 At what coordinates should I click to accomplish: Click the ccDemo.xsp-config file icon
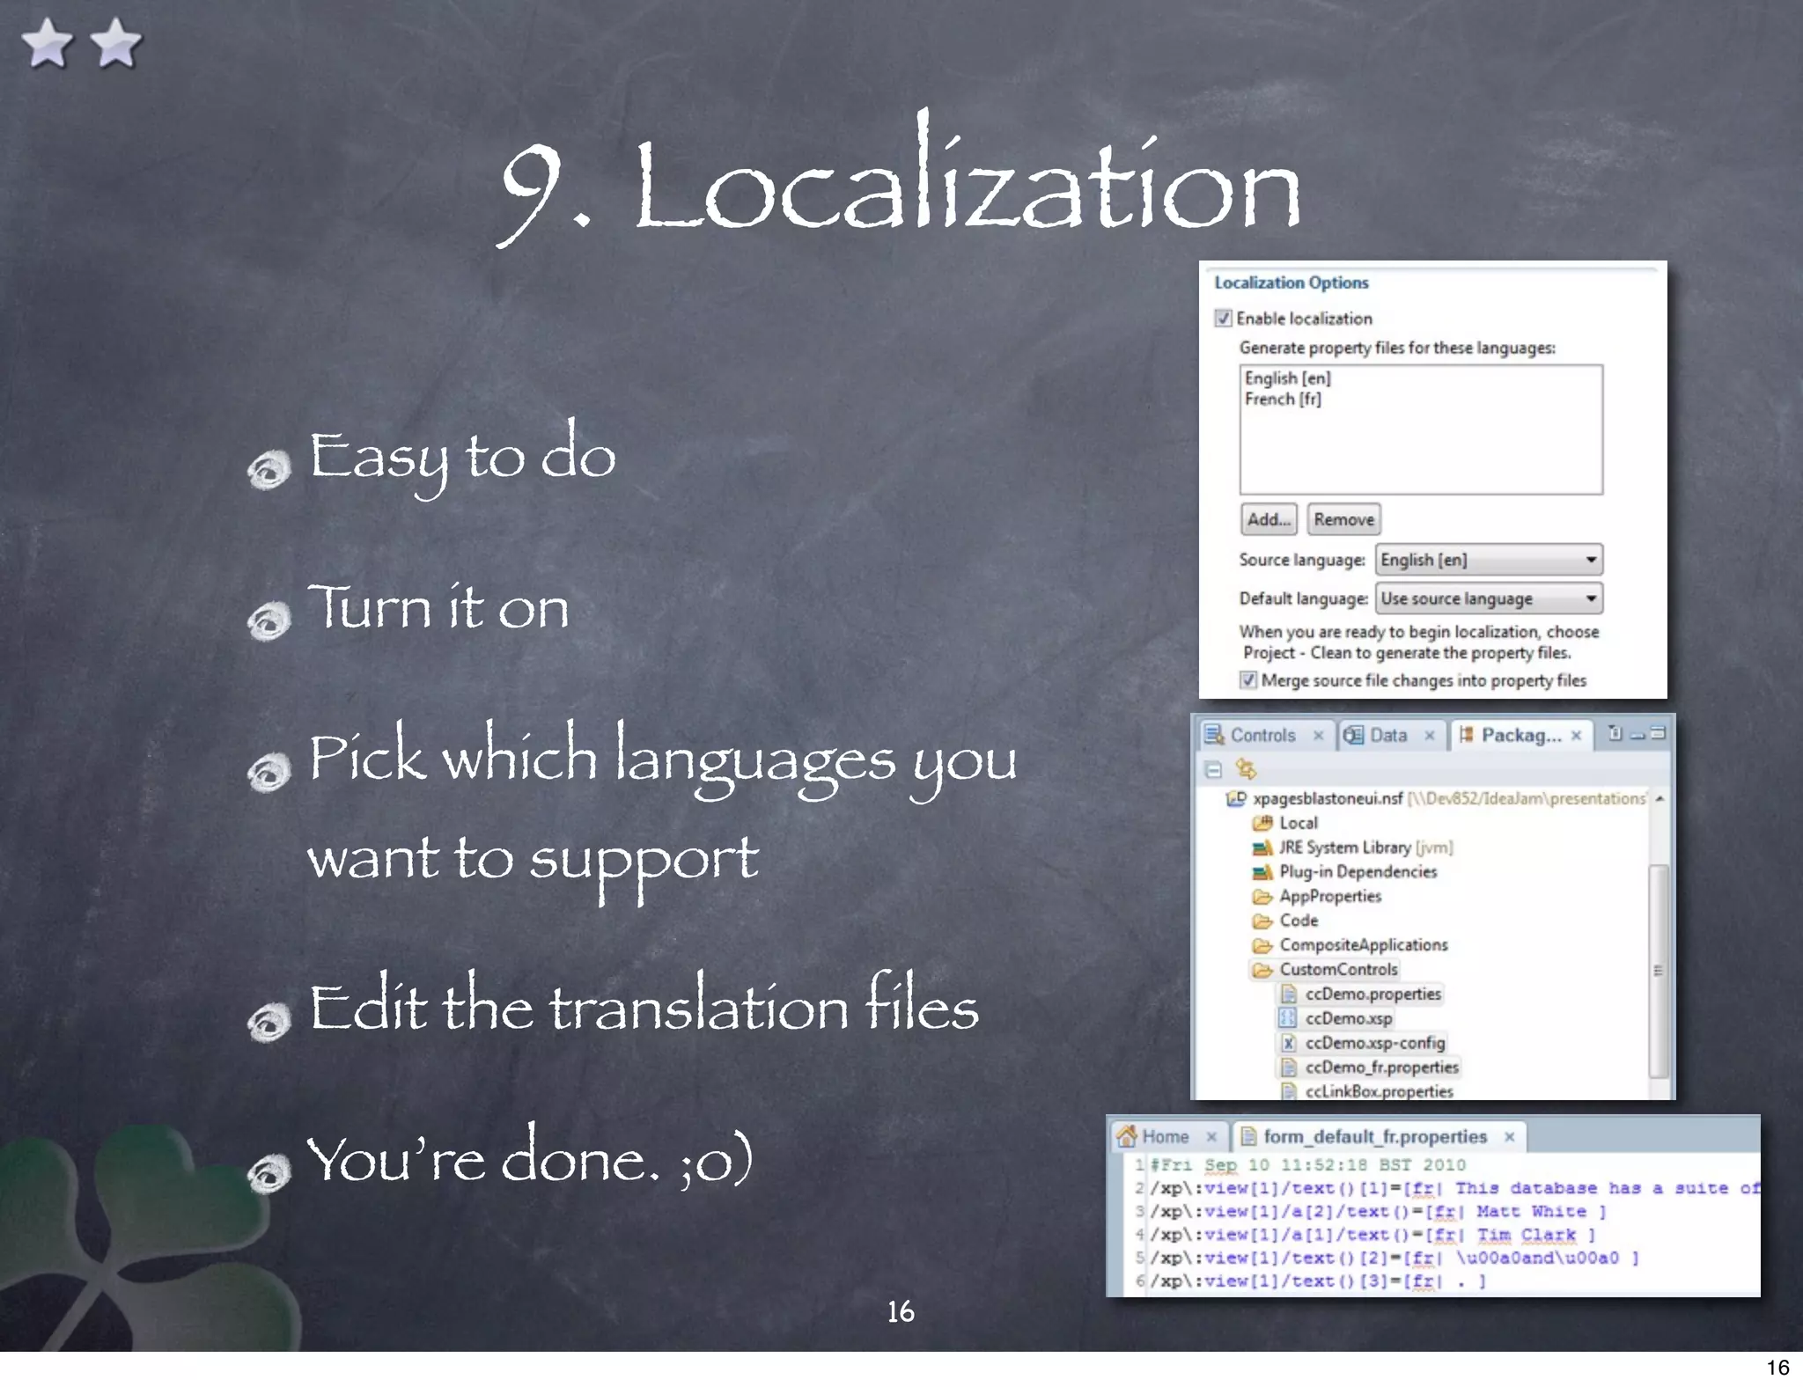pos(1288,1043)
